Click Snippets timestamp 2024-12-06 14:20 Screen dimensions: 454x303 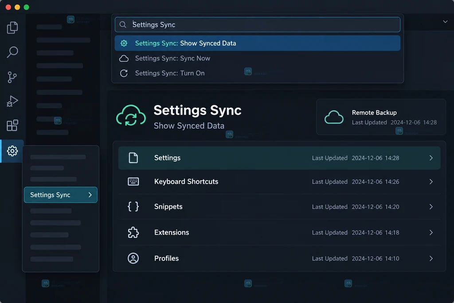(x=375, y=207)
